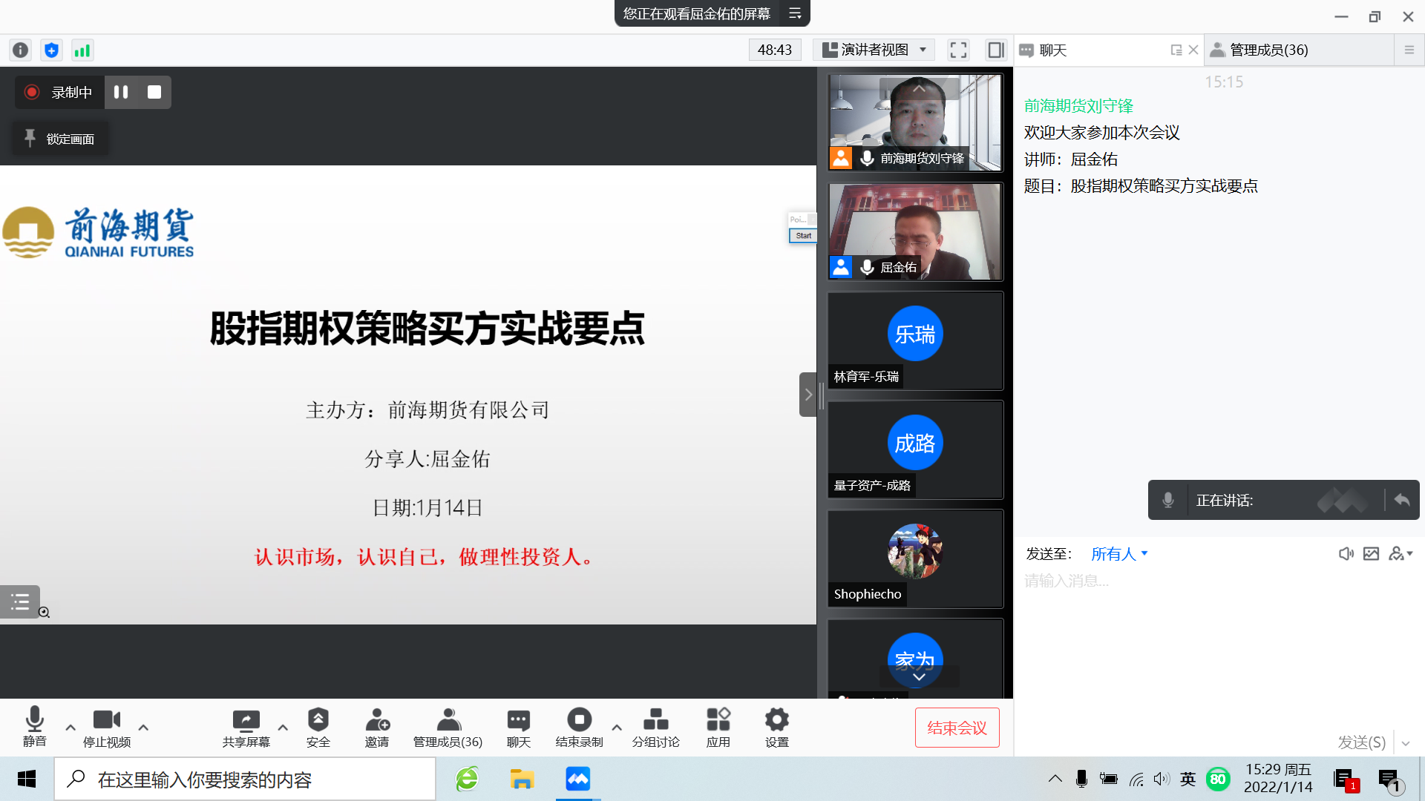Stop the recording
The height and width of the screenshot is (801, 1425).
(154, 92)
